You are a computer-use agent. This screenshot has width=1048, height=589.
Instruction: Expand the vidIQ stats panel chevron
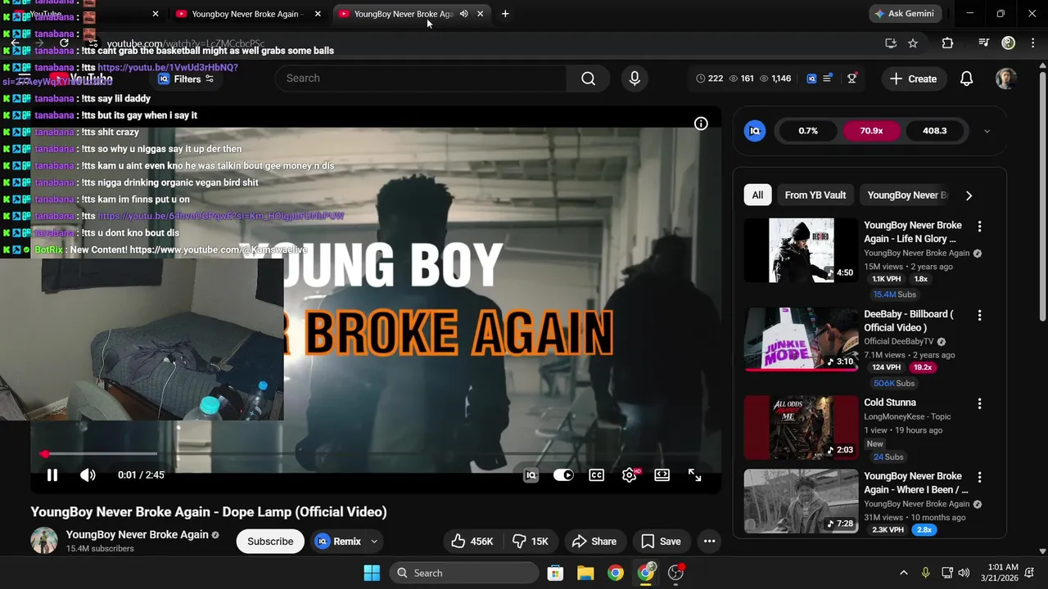pyautogui.click(x=987, y=131)
